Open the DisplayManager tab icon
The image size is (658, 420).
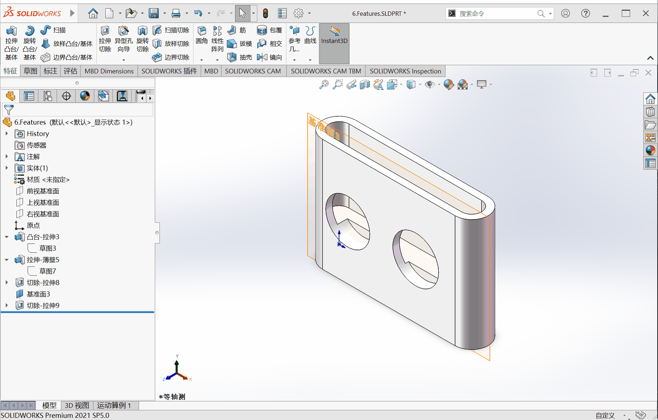click(x=85, y=96)
